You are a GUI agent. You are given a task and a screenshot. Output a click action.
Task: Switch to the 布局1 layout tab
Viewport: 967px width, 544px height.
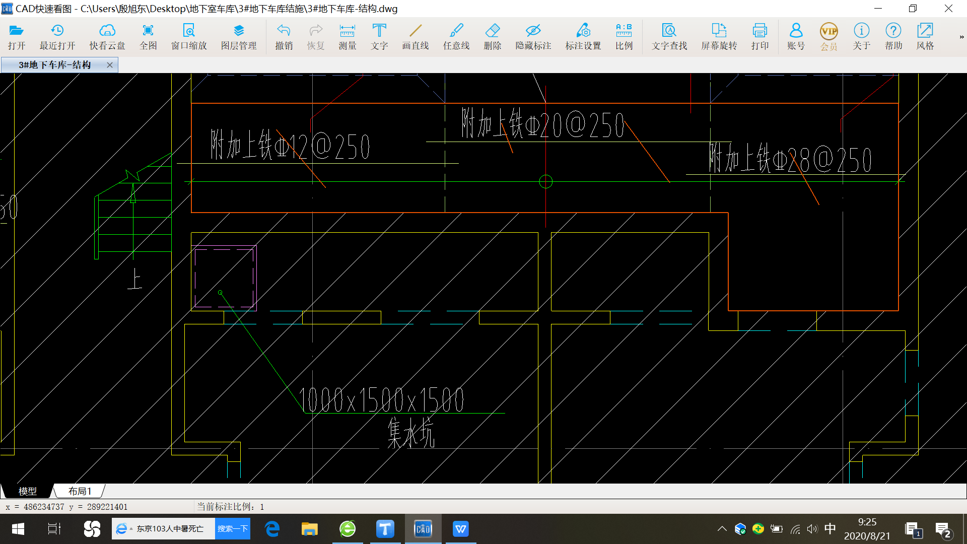point(80,491)
